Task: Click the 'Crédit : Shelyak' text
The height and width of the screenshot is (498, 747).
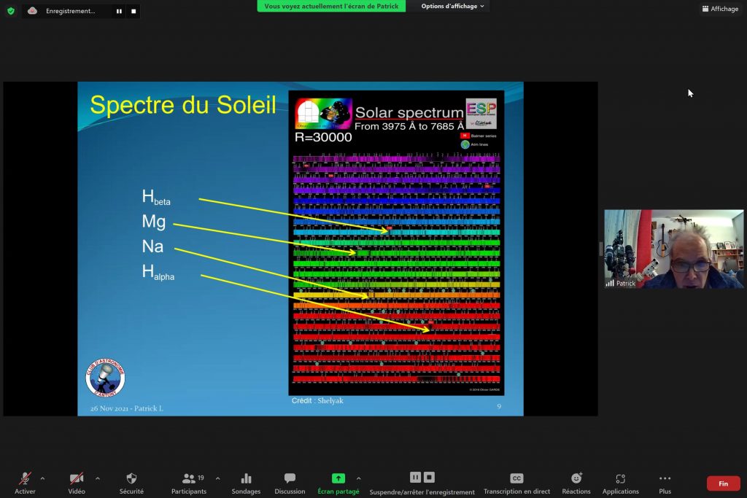Action: point(317,401)
